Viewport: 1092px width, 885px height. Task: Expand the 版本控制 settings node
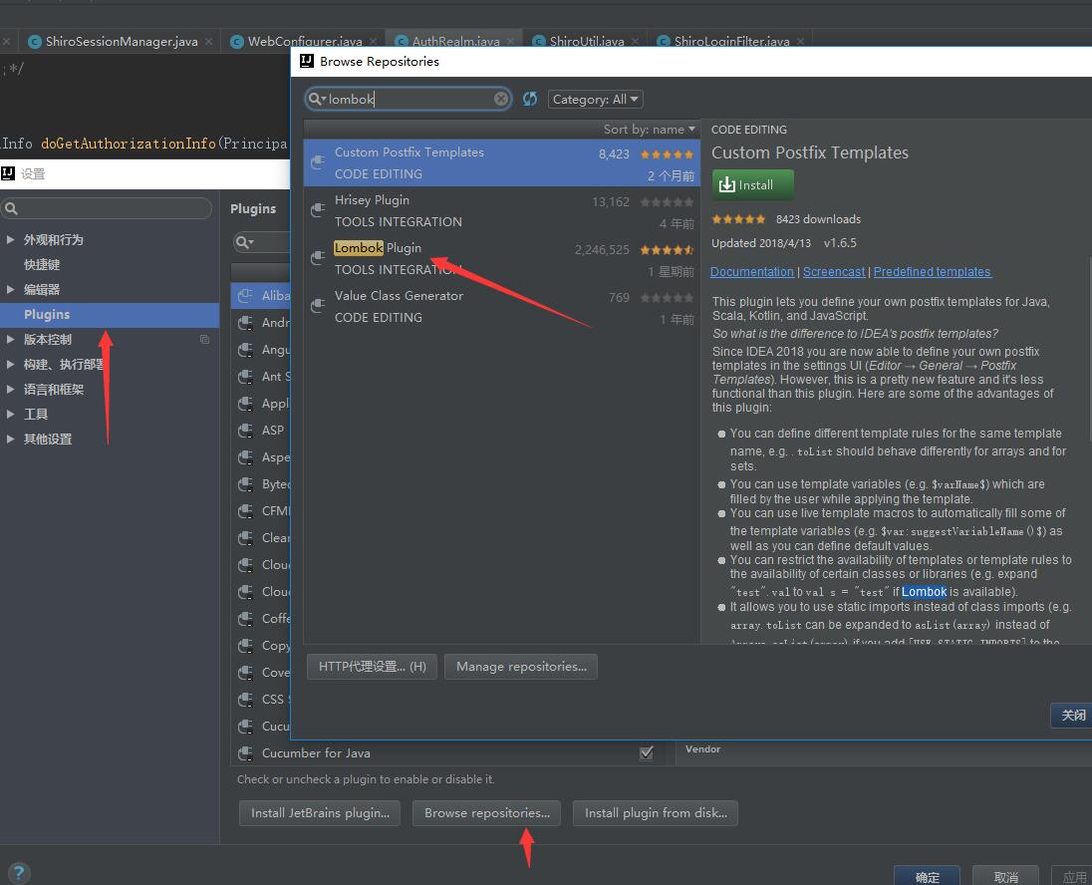coord(10,340)
